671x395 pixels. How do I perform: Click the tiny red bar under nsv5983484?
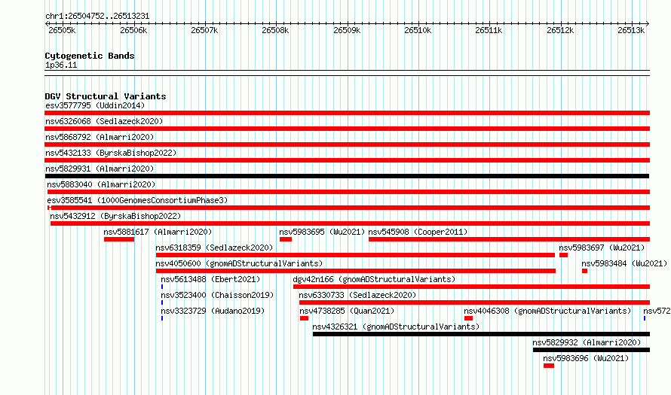point(584,271)
